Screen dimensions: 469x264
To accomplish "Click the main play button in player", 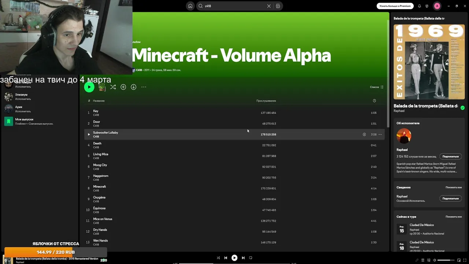I will click(x=234, y=258).
